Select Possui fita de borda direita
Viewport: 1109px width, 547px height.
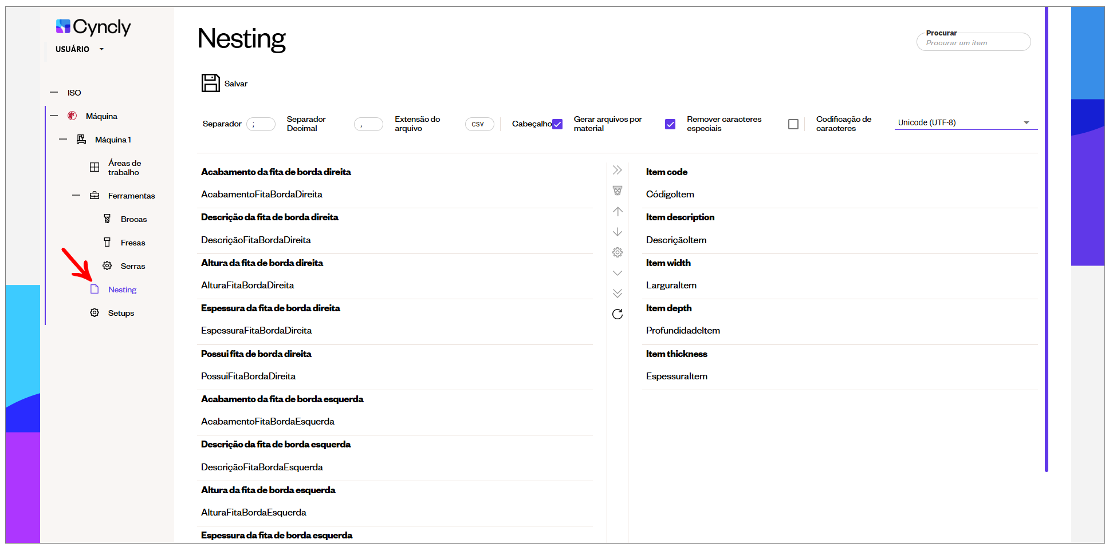[x=256, y=354]
